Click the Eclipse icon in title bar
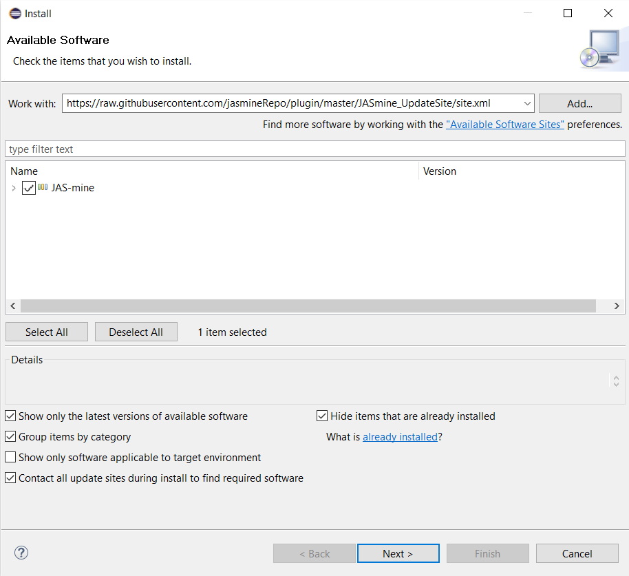Image resolution: width=629 pixels, height=576 pixels. click(14, 13)
